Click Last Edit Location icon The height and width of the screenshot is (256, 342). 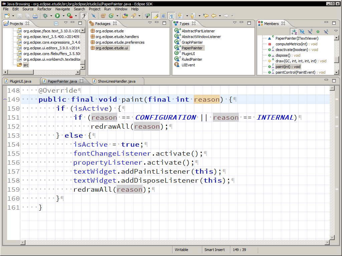[205, 16]
